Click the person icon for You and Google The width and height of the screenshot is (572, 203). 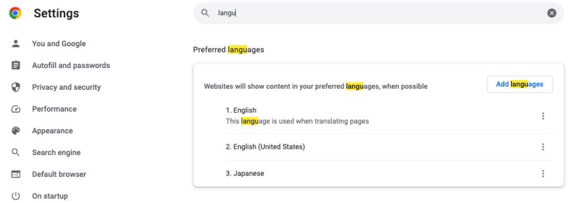tap(16, 43)
